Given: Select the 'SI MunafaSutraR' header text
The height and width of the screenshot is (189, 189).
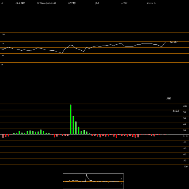Looking at the screenshot, I should [x=46, y=3].
